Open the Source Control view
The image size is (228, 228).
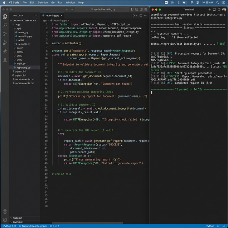click(x=5, y=34)
